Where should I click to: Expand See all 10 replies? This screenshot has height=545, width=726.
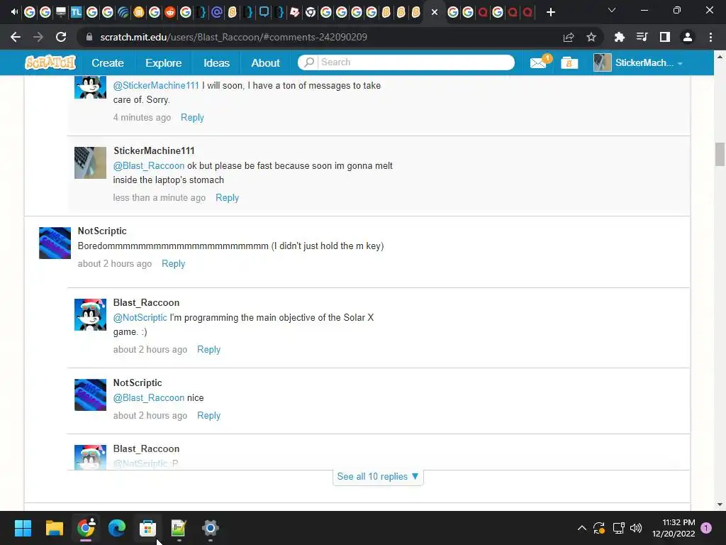point(378,476)
